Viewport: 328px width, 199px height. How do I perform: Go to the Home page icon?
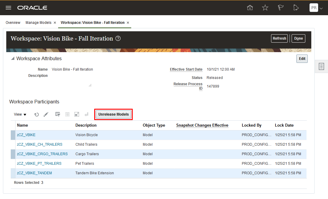[x=250, y=8]
